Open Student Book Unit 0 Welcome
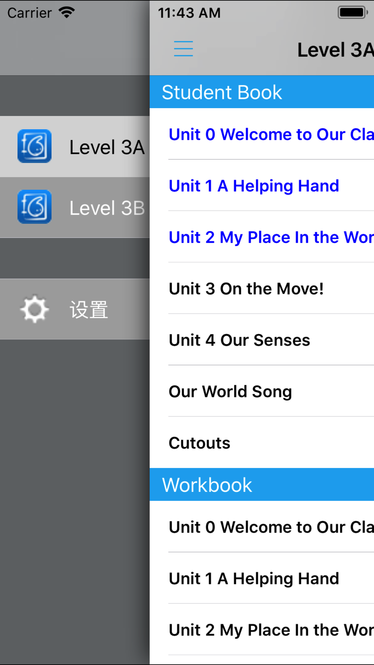 coord(271,135)
